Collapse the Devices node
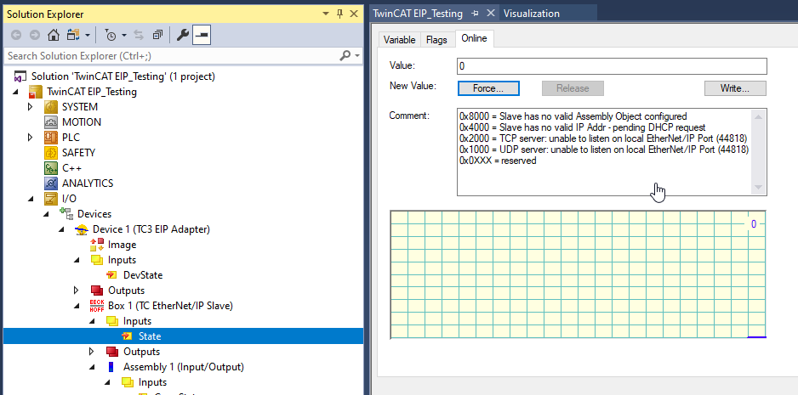This screenshot has height=395, width=798. [x=45, y=214]
